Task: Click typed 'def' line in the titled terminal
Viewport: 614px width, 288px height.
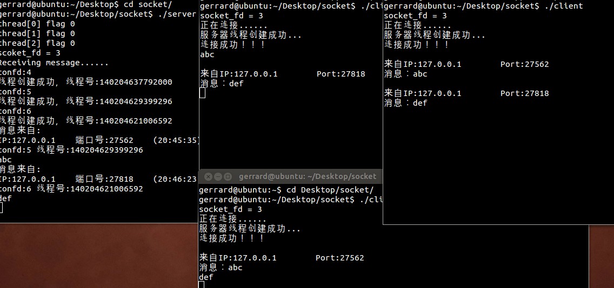Action: coord(206,277)
